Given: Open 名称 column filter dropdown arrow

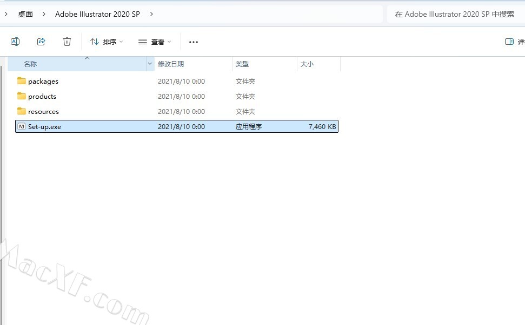Looking at the screenshot, I should tap(150, 64).
